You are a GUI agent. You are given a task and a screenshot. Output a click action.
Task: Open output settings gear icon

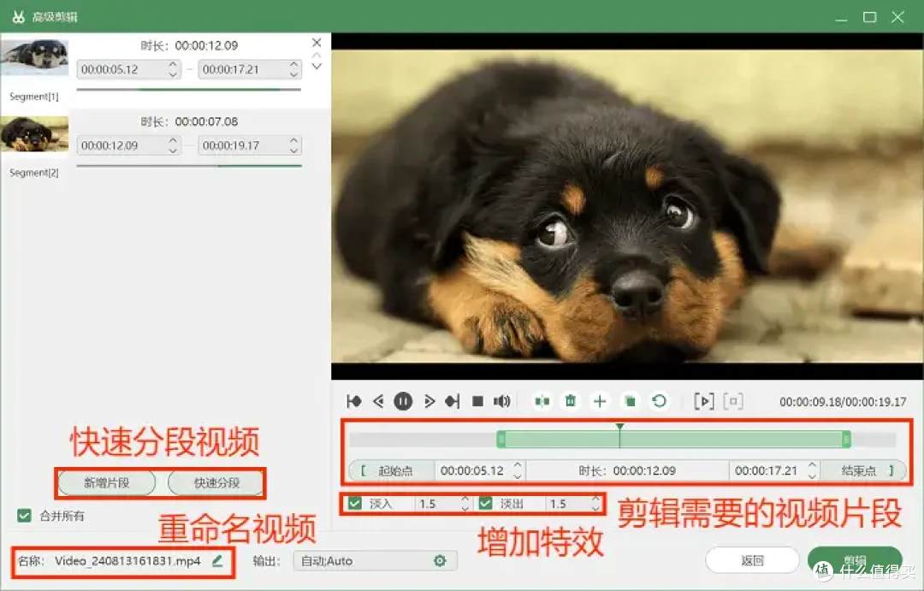pyautogui.click(x=440, y=560)
